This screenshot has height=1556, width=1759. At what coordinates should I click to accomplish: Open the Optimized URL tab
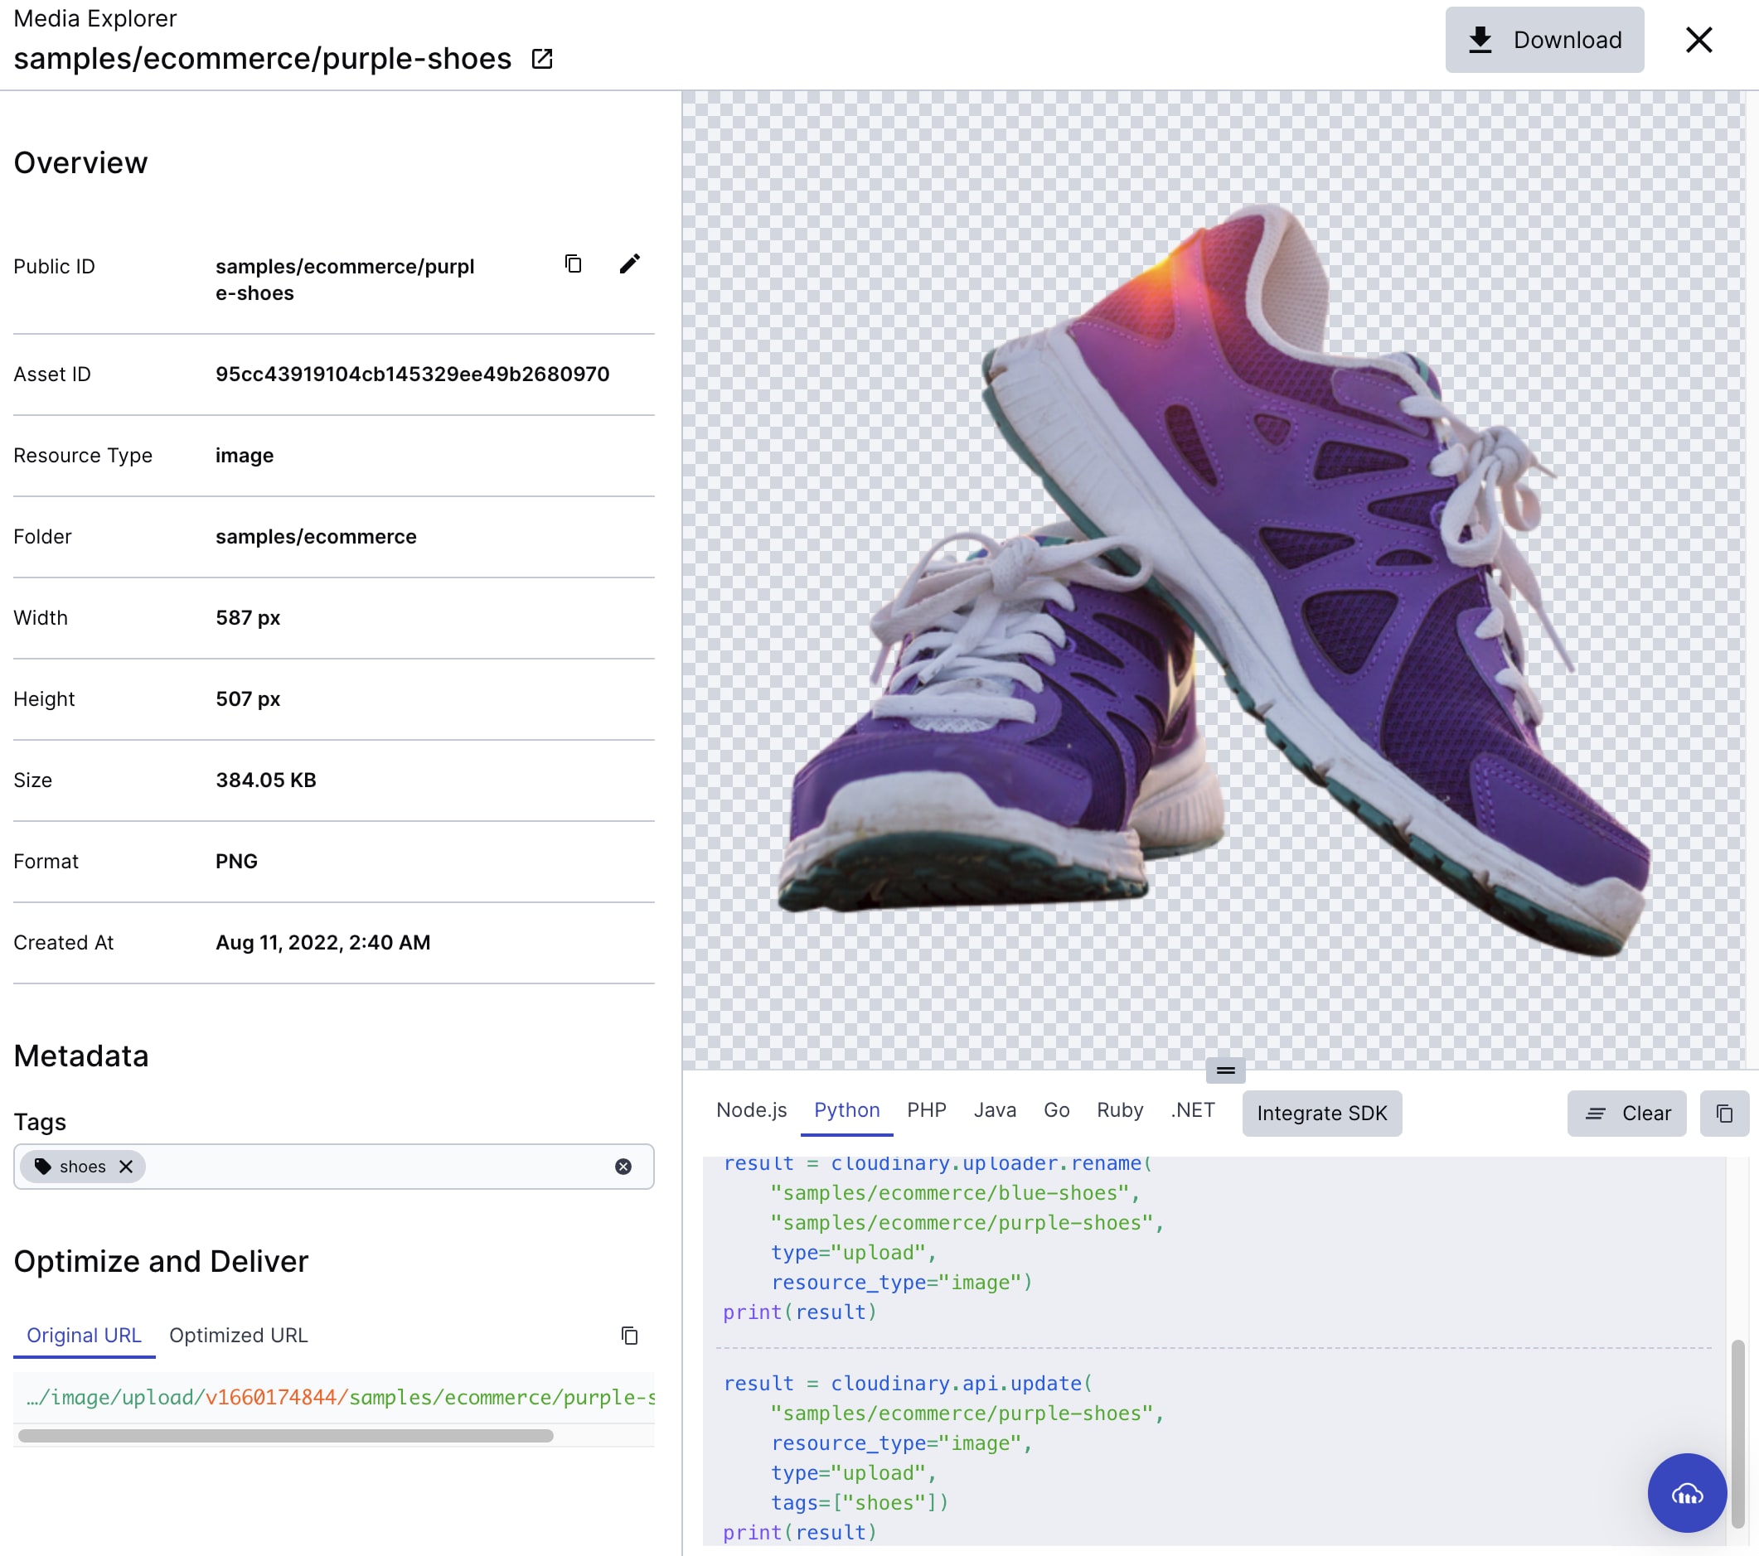tap(238, 1335)
